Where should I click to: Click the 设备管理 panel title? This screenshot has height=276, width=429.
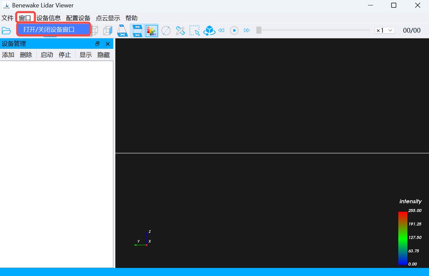[14, 44]
